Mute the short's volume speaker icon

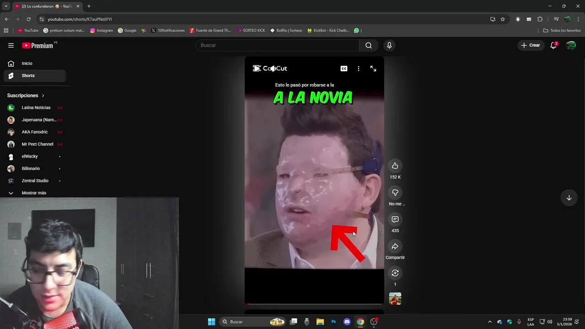tap(273, 69)
